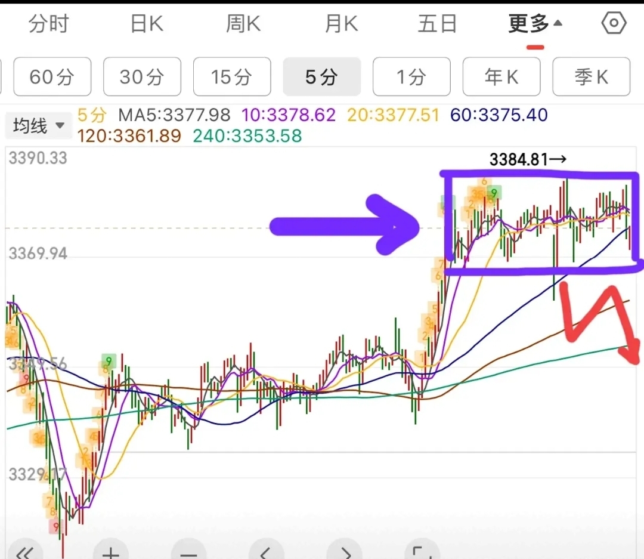Tap the 3384.81 high price label
This screenshot has width=644, height=559.
click(x=528, y=159)
